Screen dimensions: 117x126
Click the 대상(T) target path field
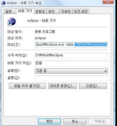click(x=71, y=45)
